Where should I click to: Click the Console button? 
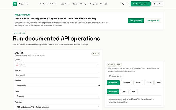point(157,4)
